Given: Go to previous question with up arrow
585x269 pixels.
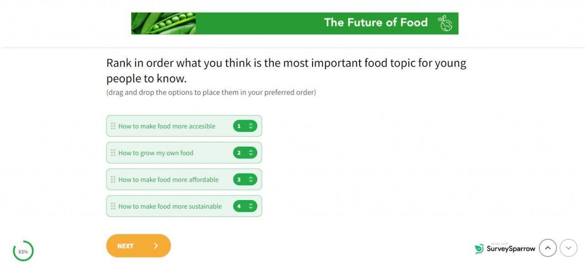Looking at the screenshot, I should point(548,248).
